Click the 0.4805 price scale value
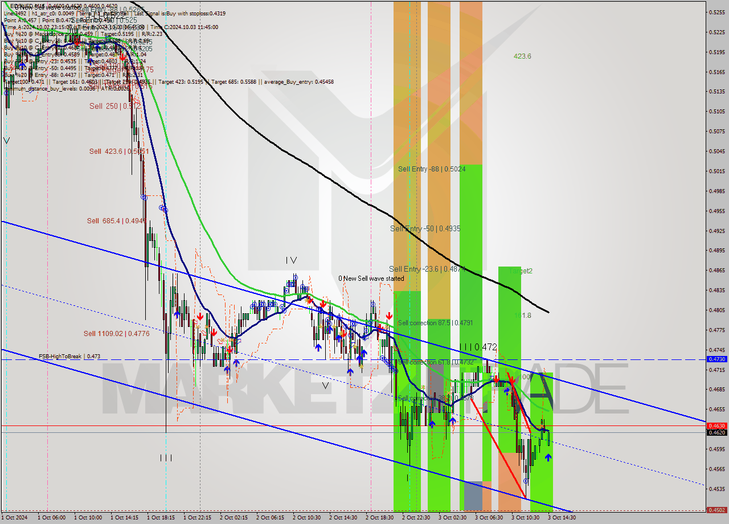The width and height of the screenshot is (729, 524). (716, 310)
